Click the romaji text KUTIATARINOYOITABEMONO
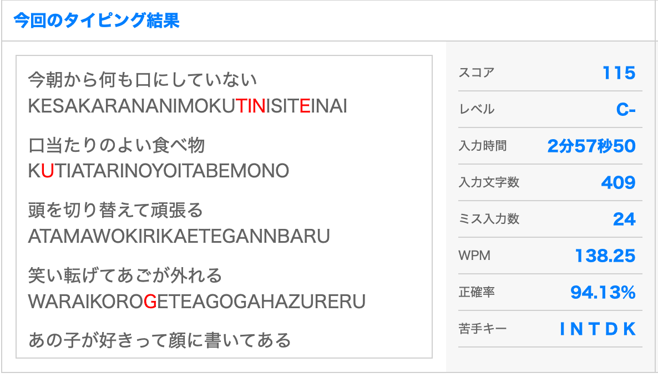The width and height of the screenshot is (658, 378). pos(159,171)
